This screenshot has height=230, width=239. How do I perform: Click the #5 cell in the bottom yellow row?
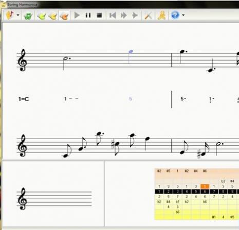pos(232,217)
